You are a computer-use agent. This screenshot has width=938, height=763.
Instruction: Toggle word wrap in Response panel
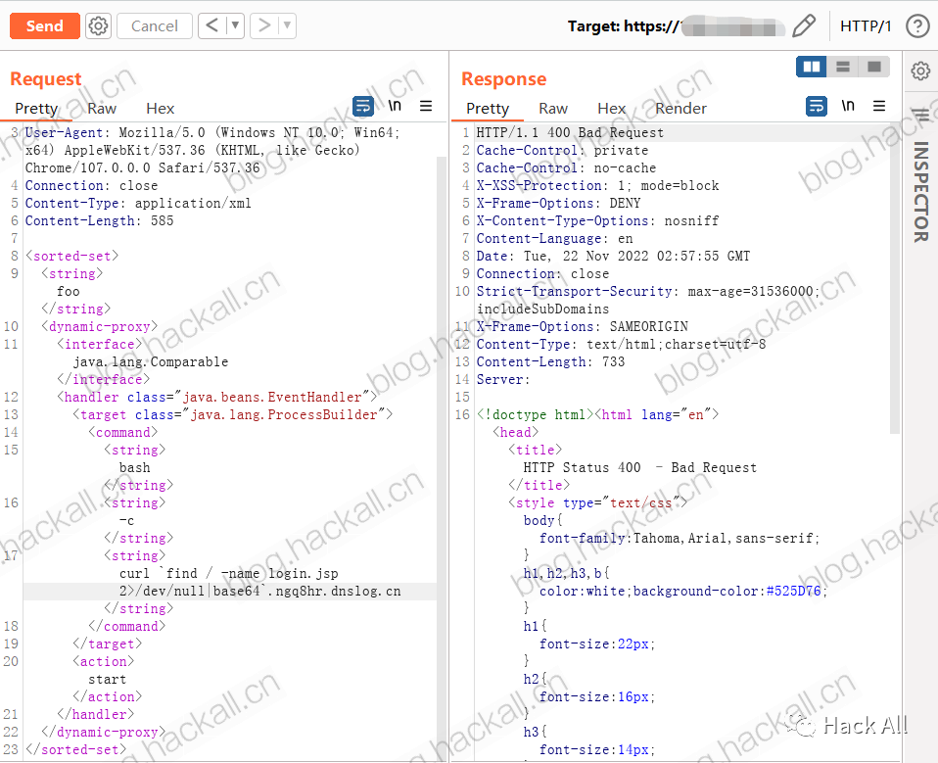pyautogui.click(x=817, y=106)
